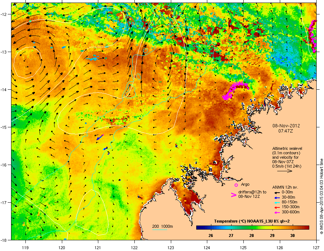Click longitude axis label 119

coord(25,247)
